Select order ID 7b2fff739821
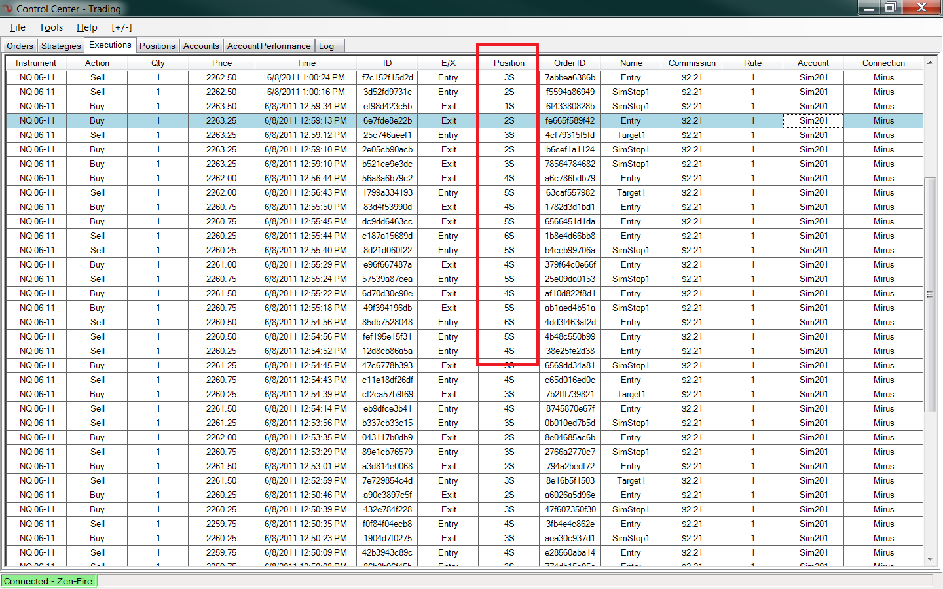The width and height of the screenshot is (943, 589). coord(570,394)
